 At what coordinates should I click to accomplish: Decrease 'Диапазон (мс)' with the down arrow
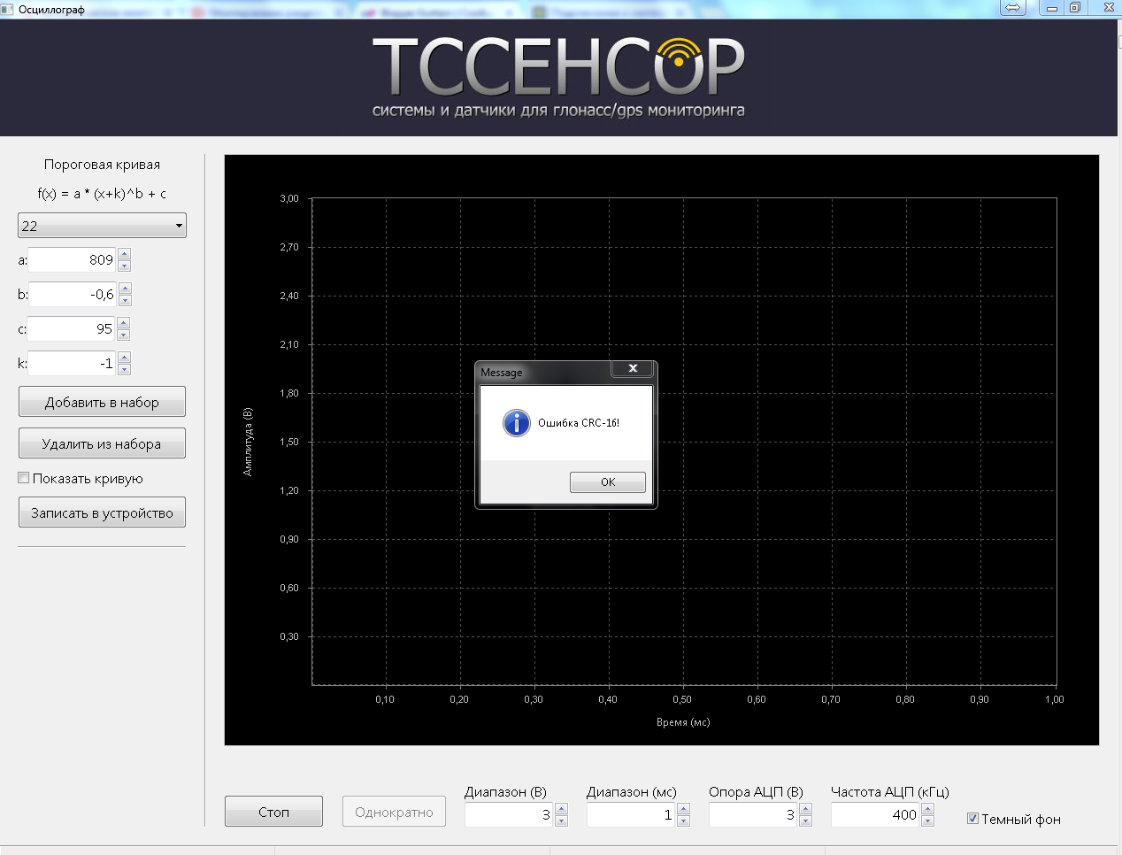(683, 821)
